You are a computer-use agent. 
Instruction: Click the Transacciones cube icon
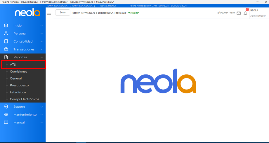(6, 49)
